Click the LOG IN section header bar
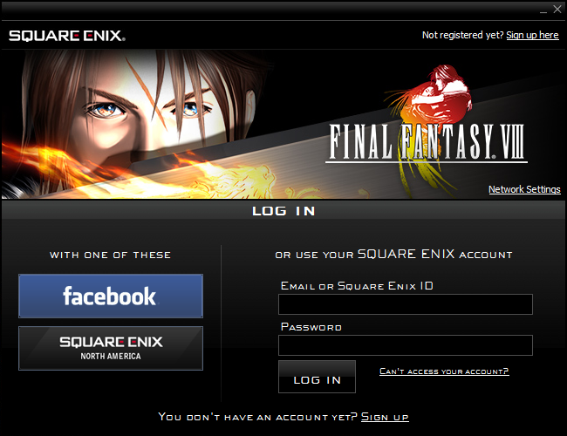The width and height of the screenshot is (567, 436). point(283,211)
